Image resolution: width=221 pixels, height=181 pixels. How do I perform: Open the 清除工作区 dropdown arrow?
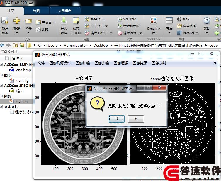[x=111, y=33]
